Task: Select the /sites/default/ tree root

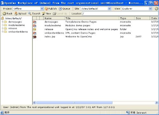Action: [13, 18]
